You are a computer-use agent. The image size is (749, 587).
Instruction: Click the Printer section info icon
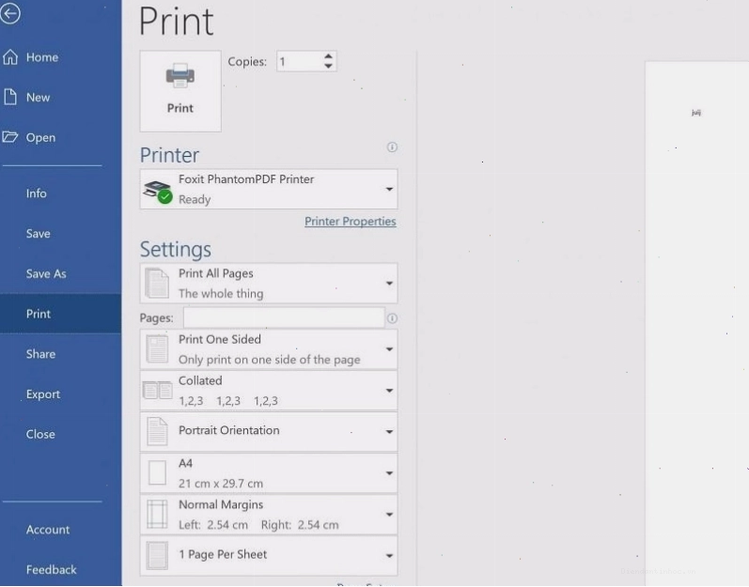pos(392,147)
